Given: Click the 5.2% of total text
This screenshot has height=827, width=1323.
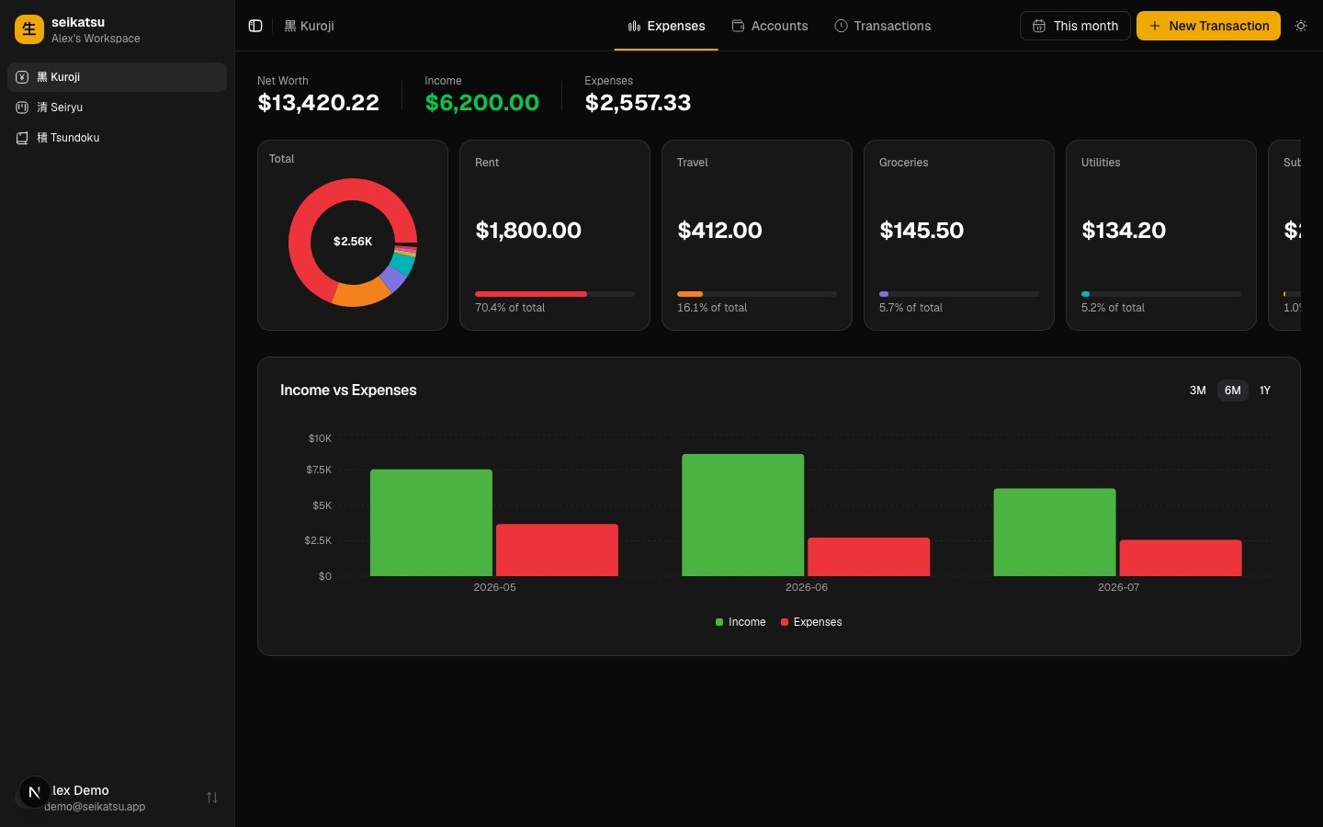Looking at the screenshot, I should tap(1113, 308).
